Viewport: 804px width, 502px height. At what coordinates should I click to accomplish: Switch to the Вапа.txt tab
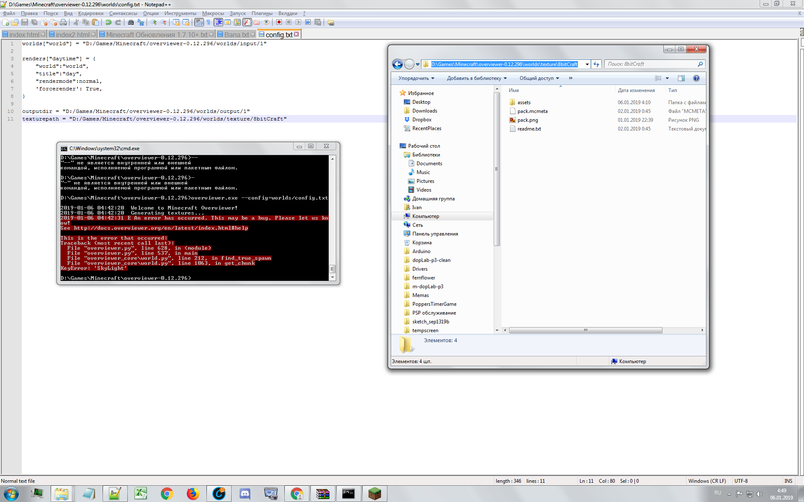pos(236,35)
